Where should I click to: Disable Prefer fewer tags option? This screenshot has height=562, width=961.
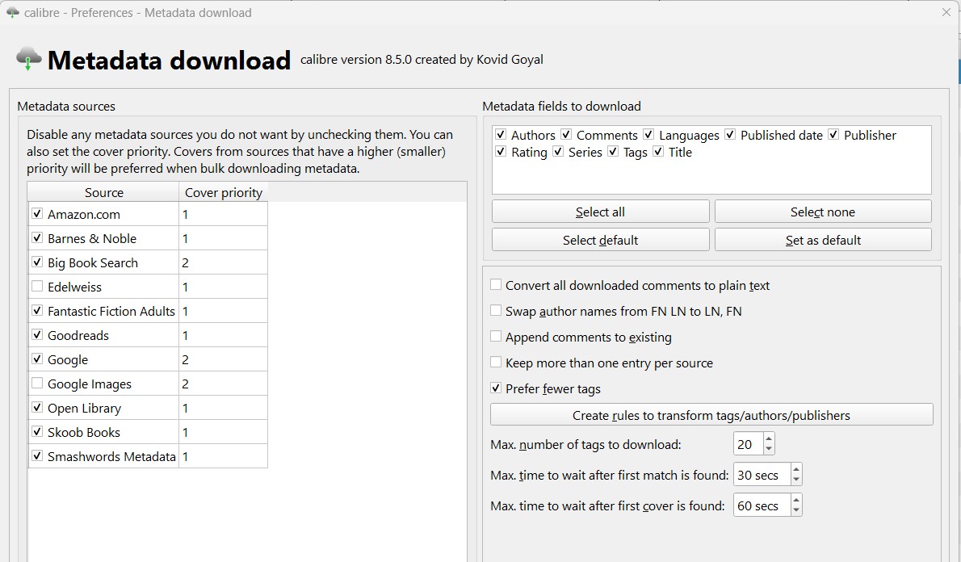(x=496, y=388)
